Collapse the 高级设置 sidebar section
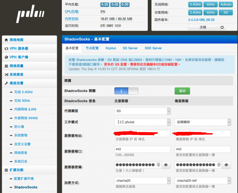238x193 pixels. click(30, 83)
